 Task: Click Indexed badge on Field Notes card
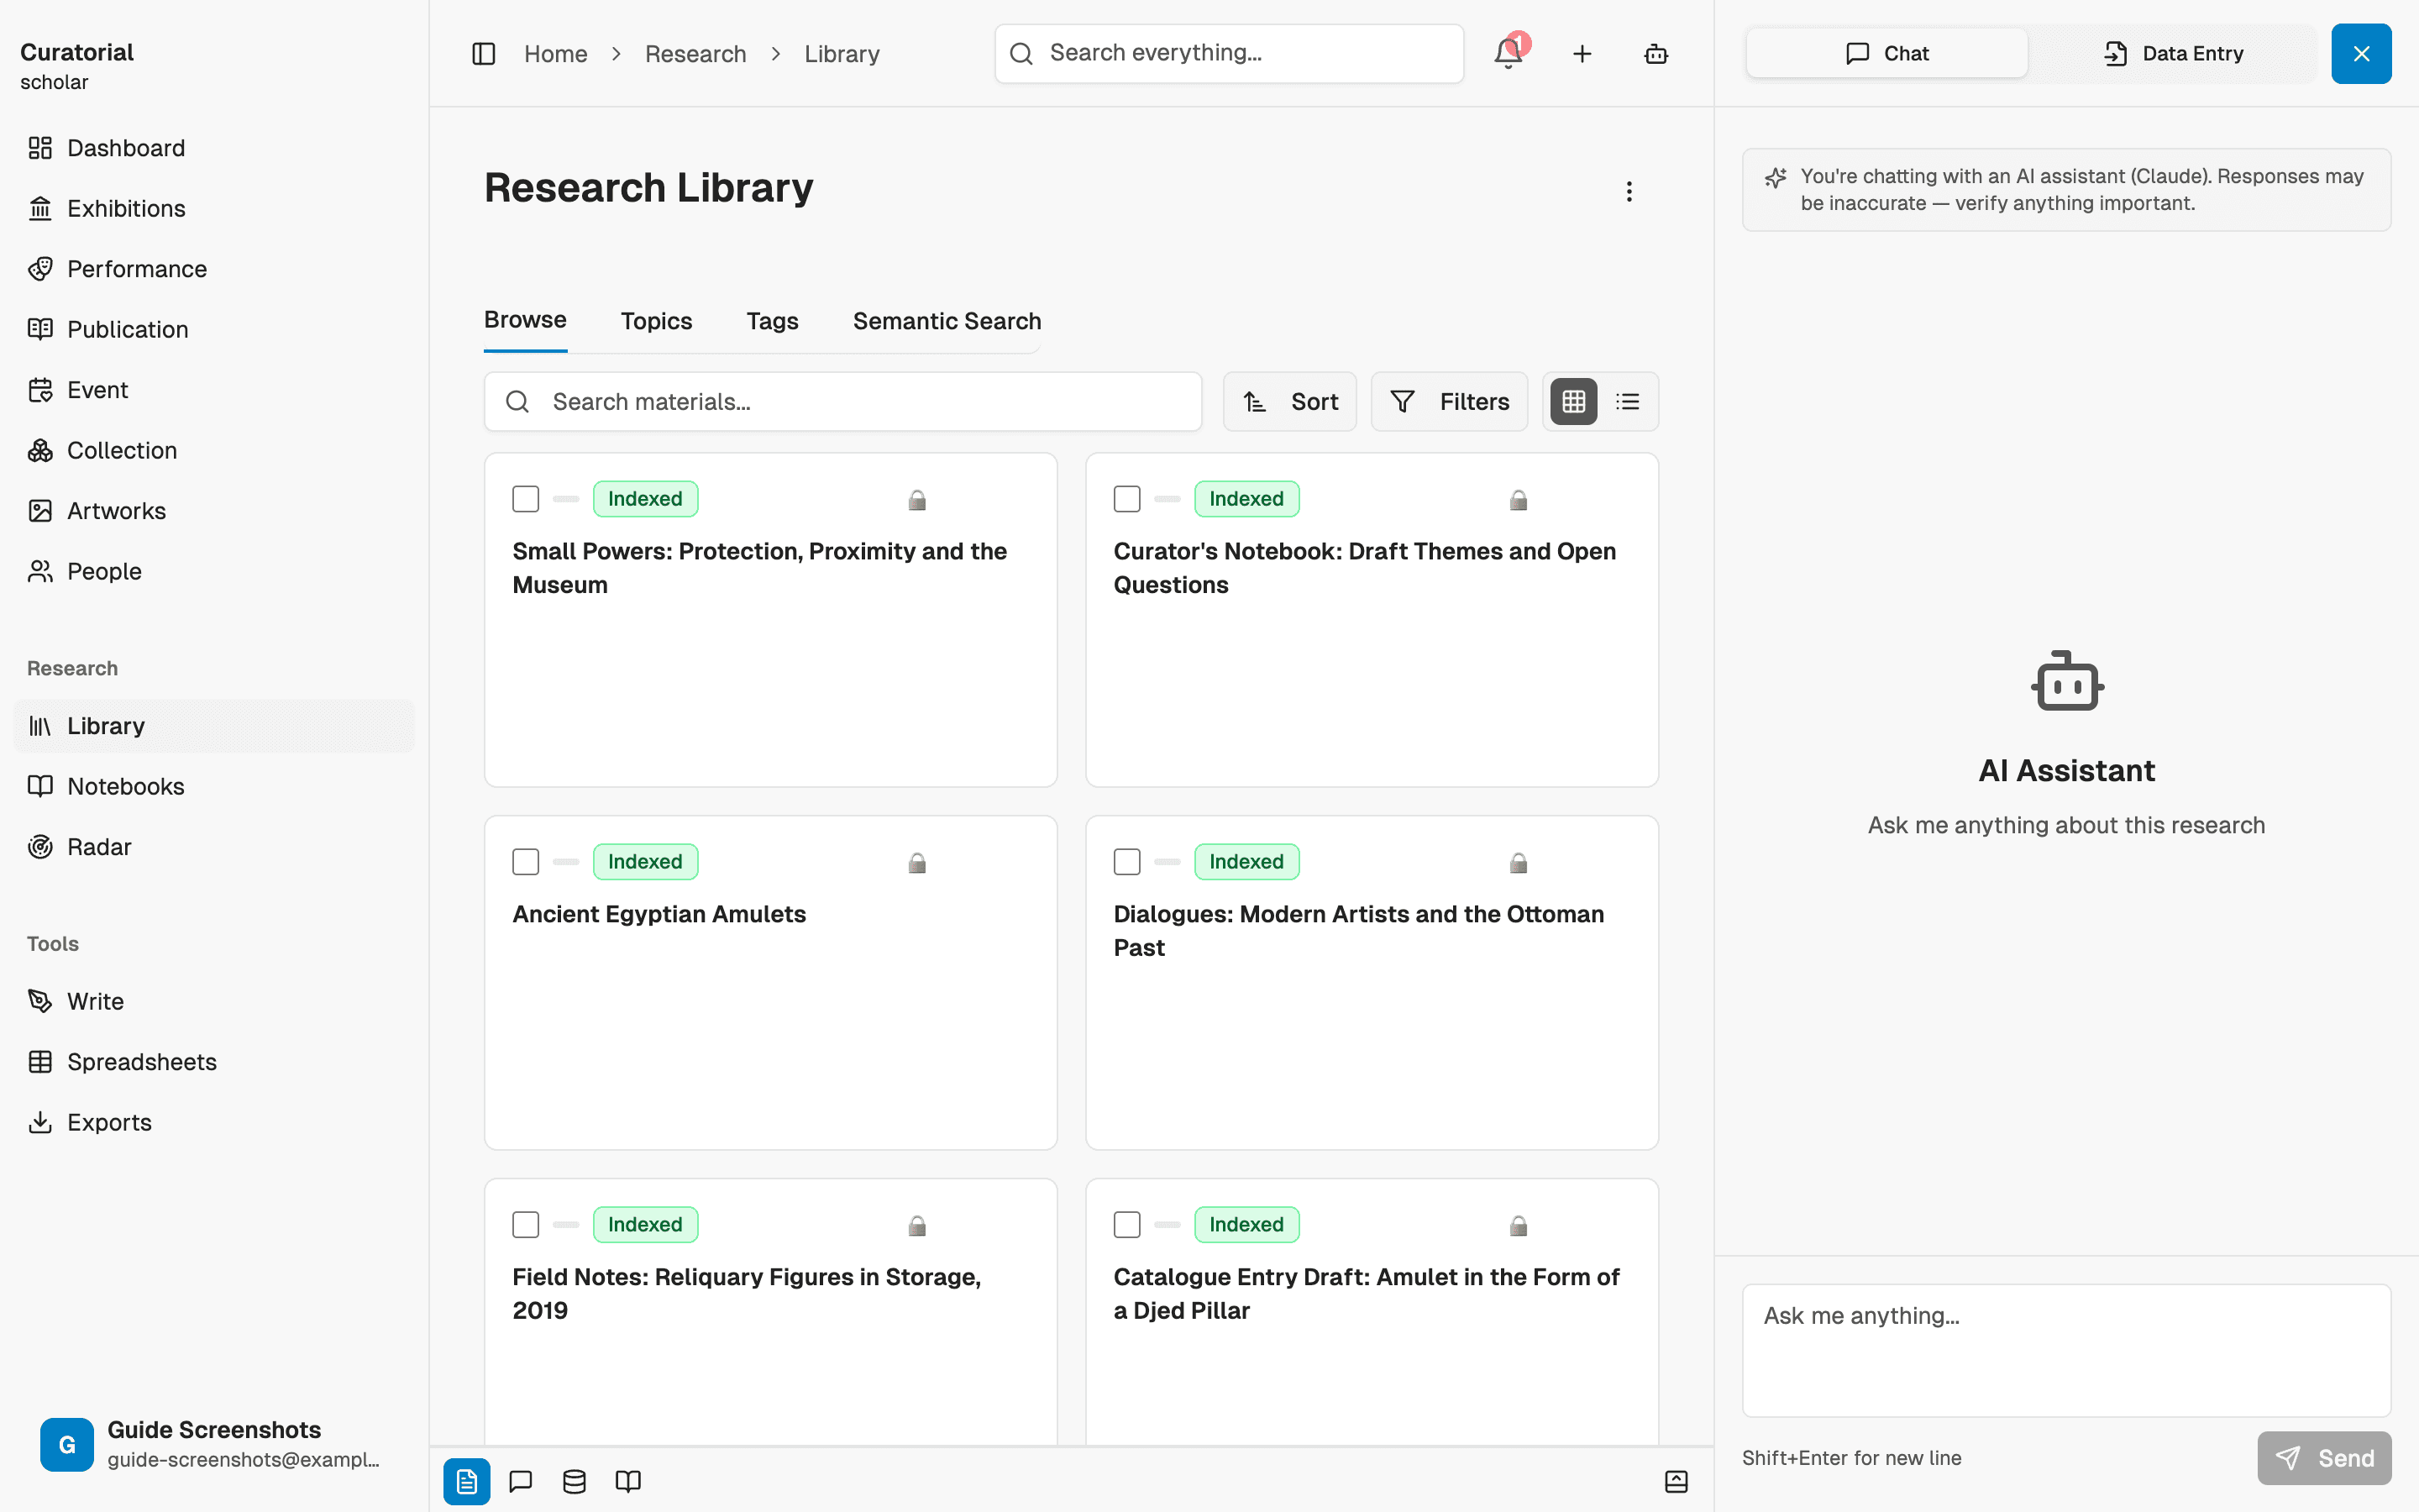[645, 1225]
